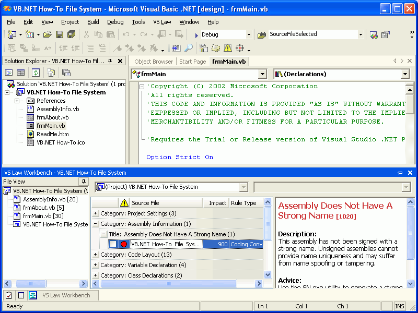This screenshot has width=418, height=313.
Task: Click the blue Start debugging arrow
Action: 196,35
